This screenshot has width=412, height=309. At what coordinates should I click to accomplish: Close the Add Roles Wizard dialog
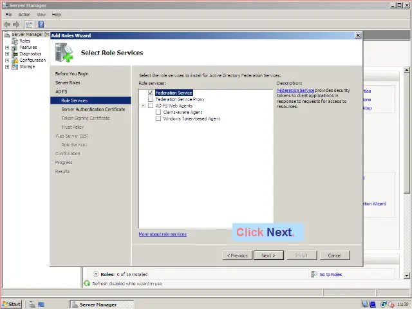pyautogui.click(x=358, y=35)
